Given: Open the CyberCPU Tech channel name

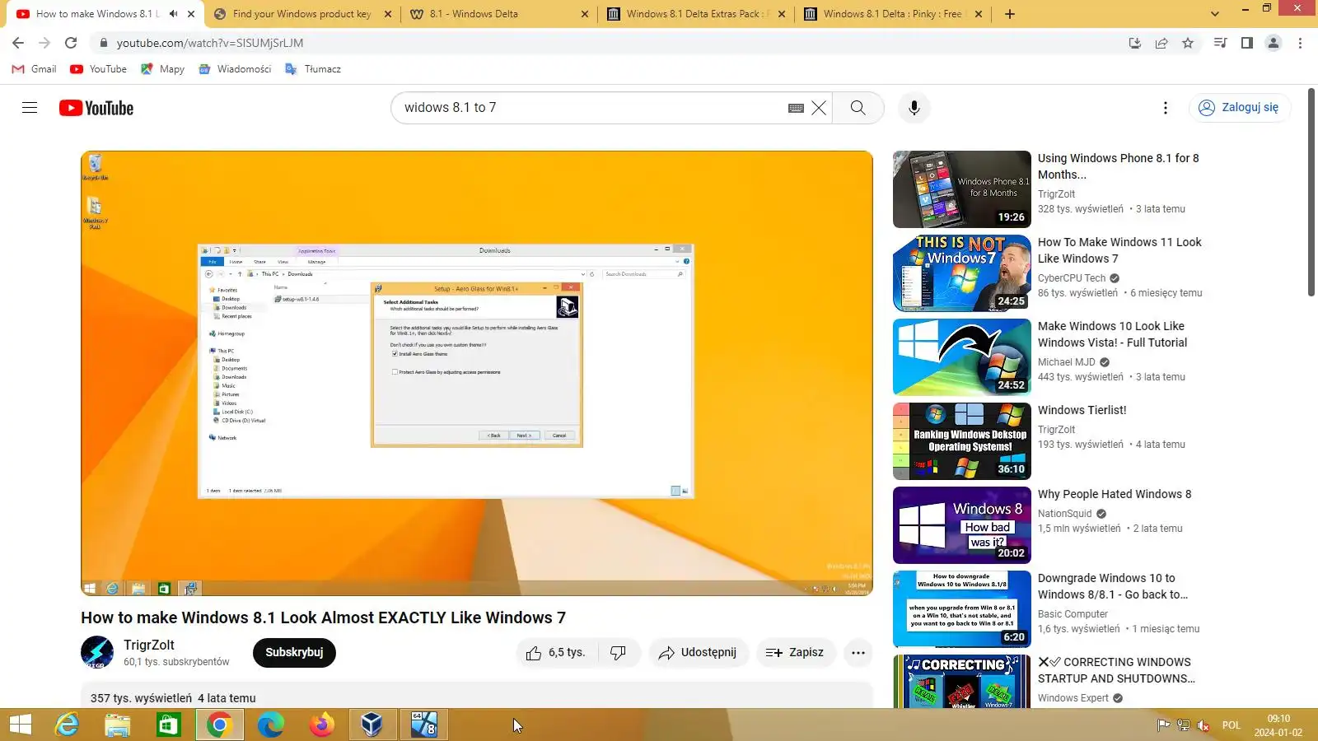Looking at the screenshot, I should tap(1072, 278).
